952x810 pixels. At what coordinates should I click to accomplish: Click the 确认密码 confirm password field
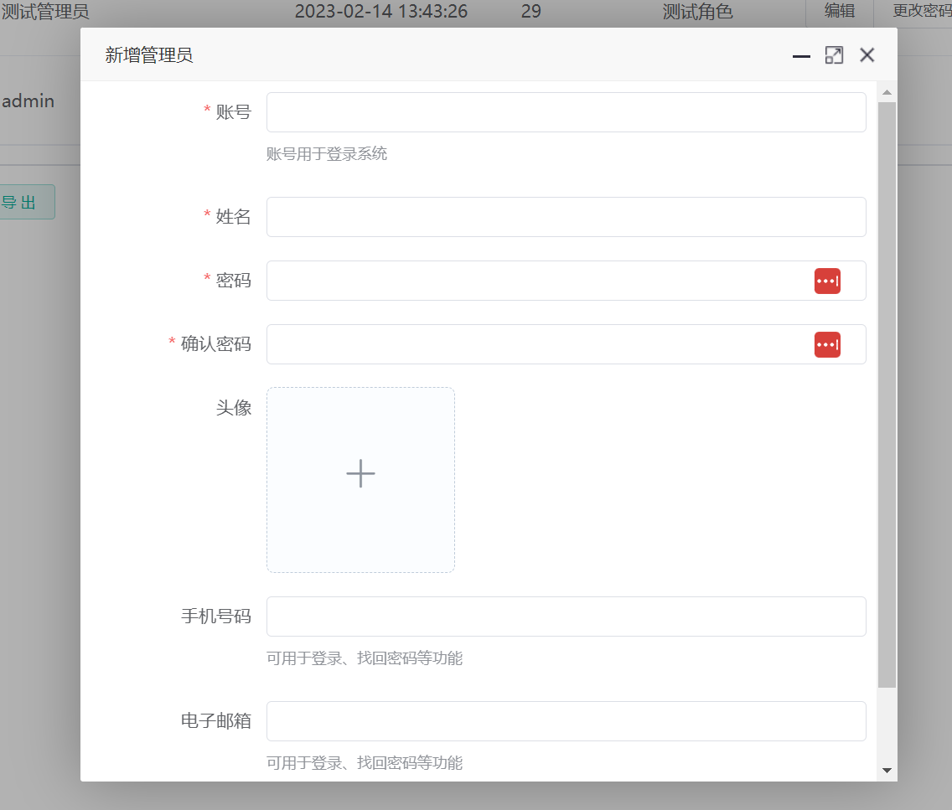(536, 344)
